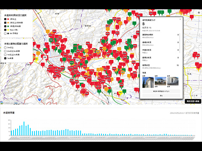The height and width of the screenshot is (151, 202).
Task: Open the first house photo thumbnail
Action: (148, 82)
